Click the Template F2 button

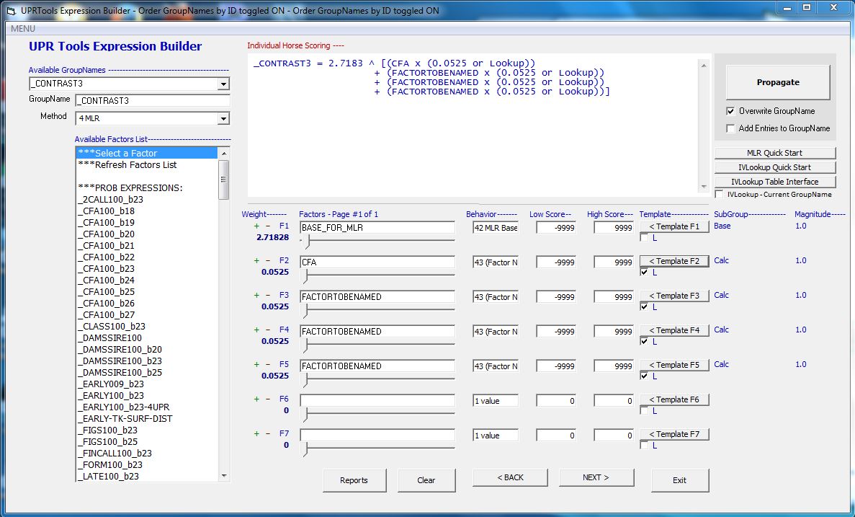click(x=674, y=261)
